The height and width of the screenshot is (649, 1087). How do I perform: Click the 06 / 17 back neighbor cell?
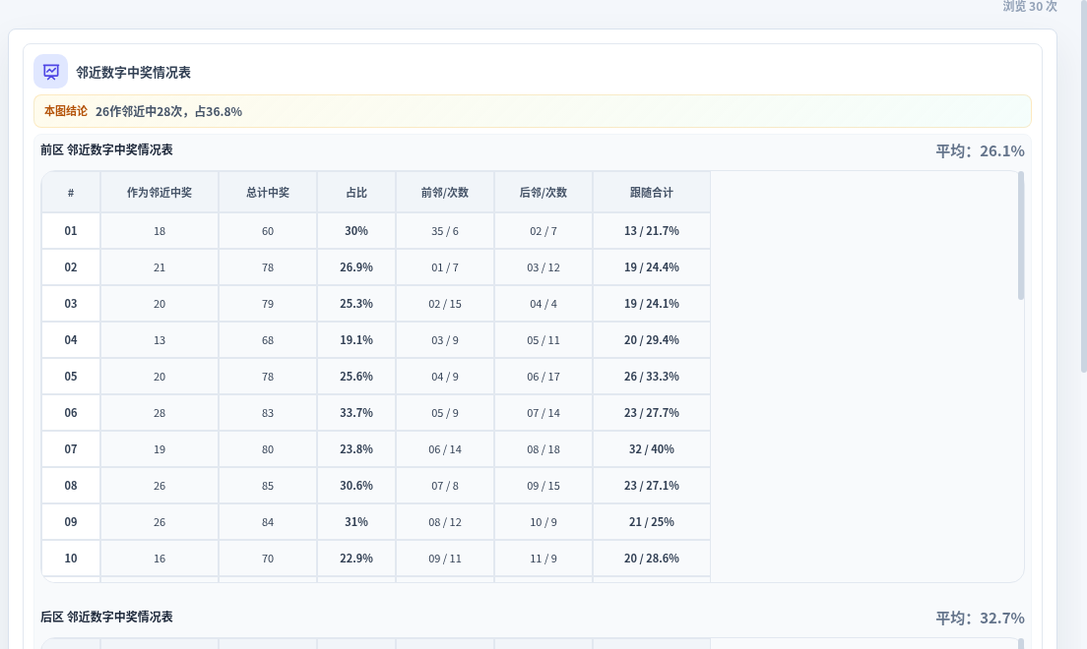[543, 376]
